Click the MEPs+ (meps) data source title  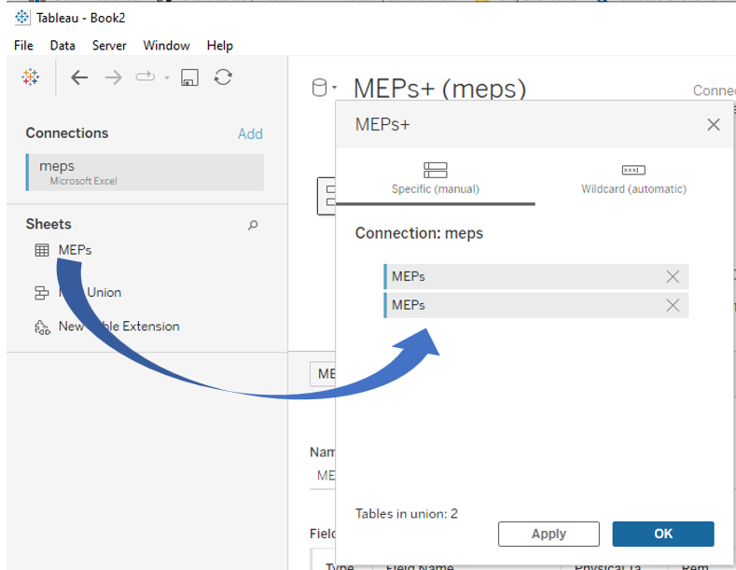tap(439, 89)
